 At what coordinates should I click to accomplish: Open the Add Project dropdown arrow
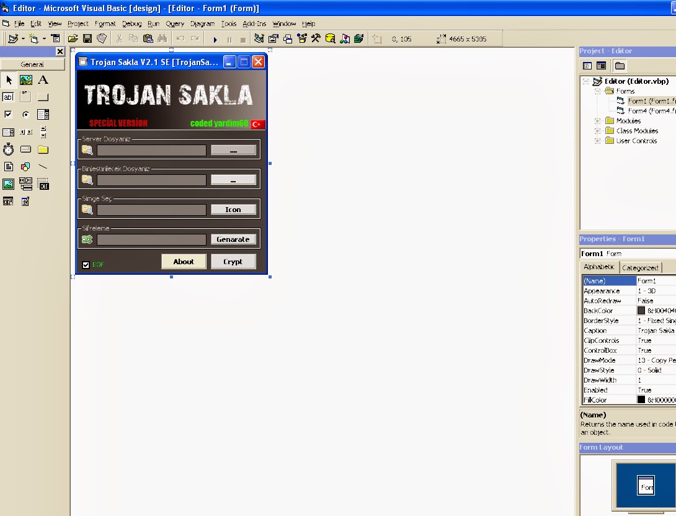point(23,39)
